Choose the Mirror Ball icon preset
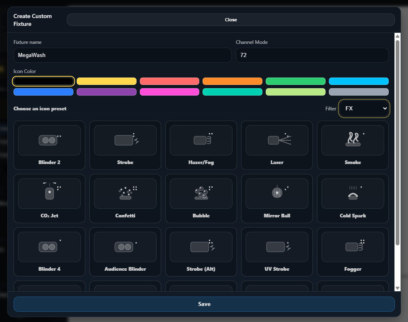Screen dimensions: 408x322 [277, 199]
